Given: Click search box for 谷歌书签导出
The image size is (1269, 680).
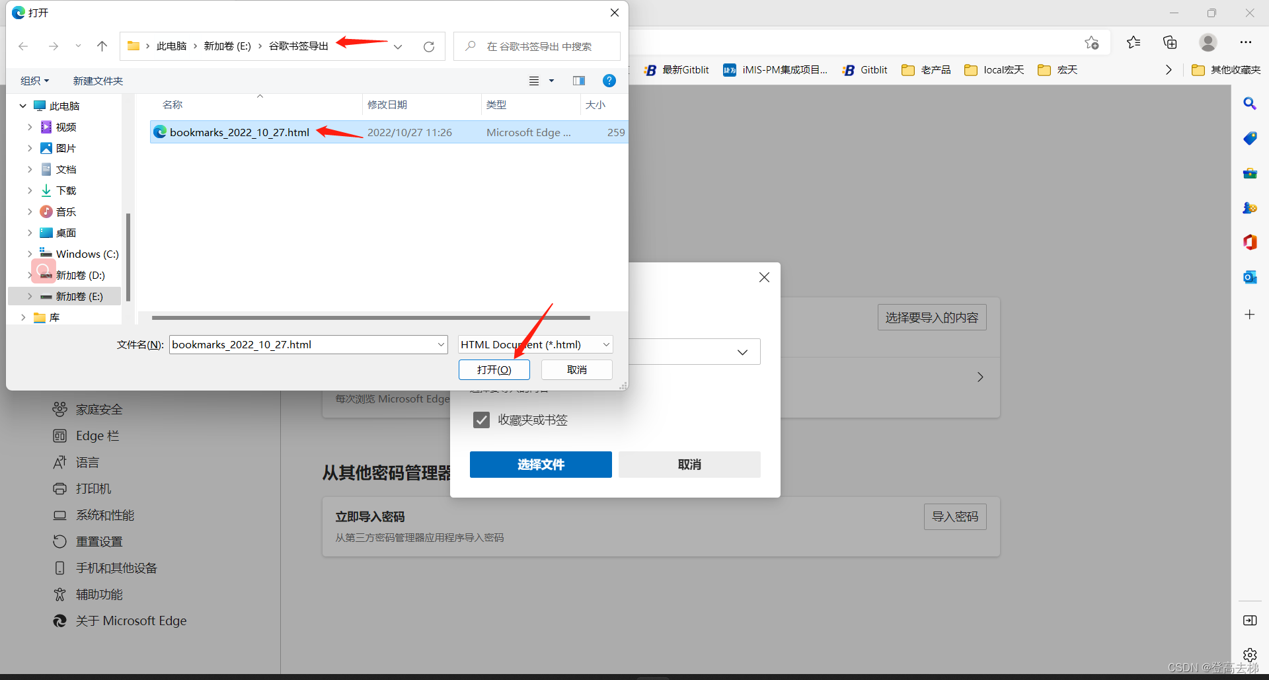Looking at the screenshot, I should point(537,46).
